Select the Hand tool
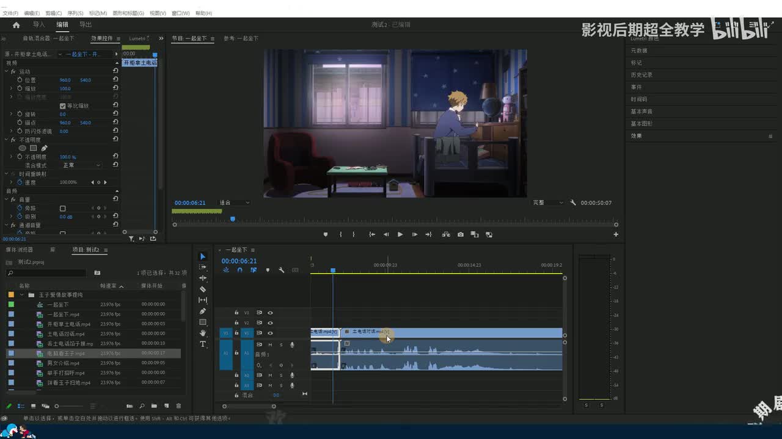This screenshot has height=439, width=782. coord(203,333)
